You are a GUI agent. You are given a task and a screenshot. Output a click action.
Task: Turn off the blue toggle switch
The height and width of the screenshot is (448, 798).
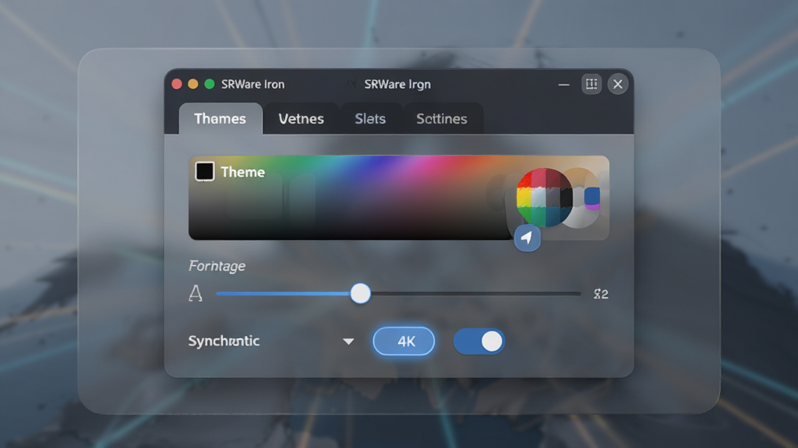(479, 341)
